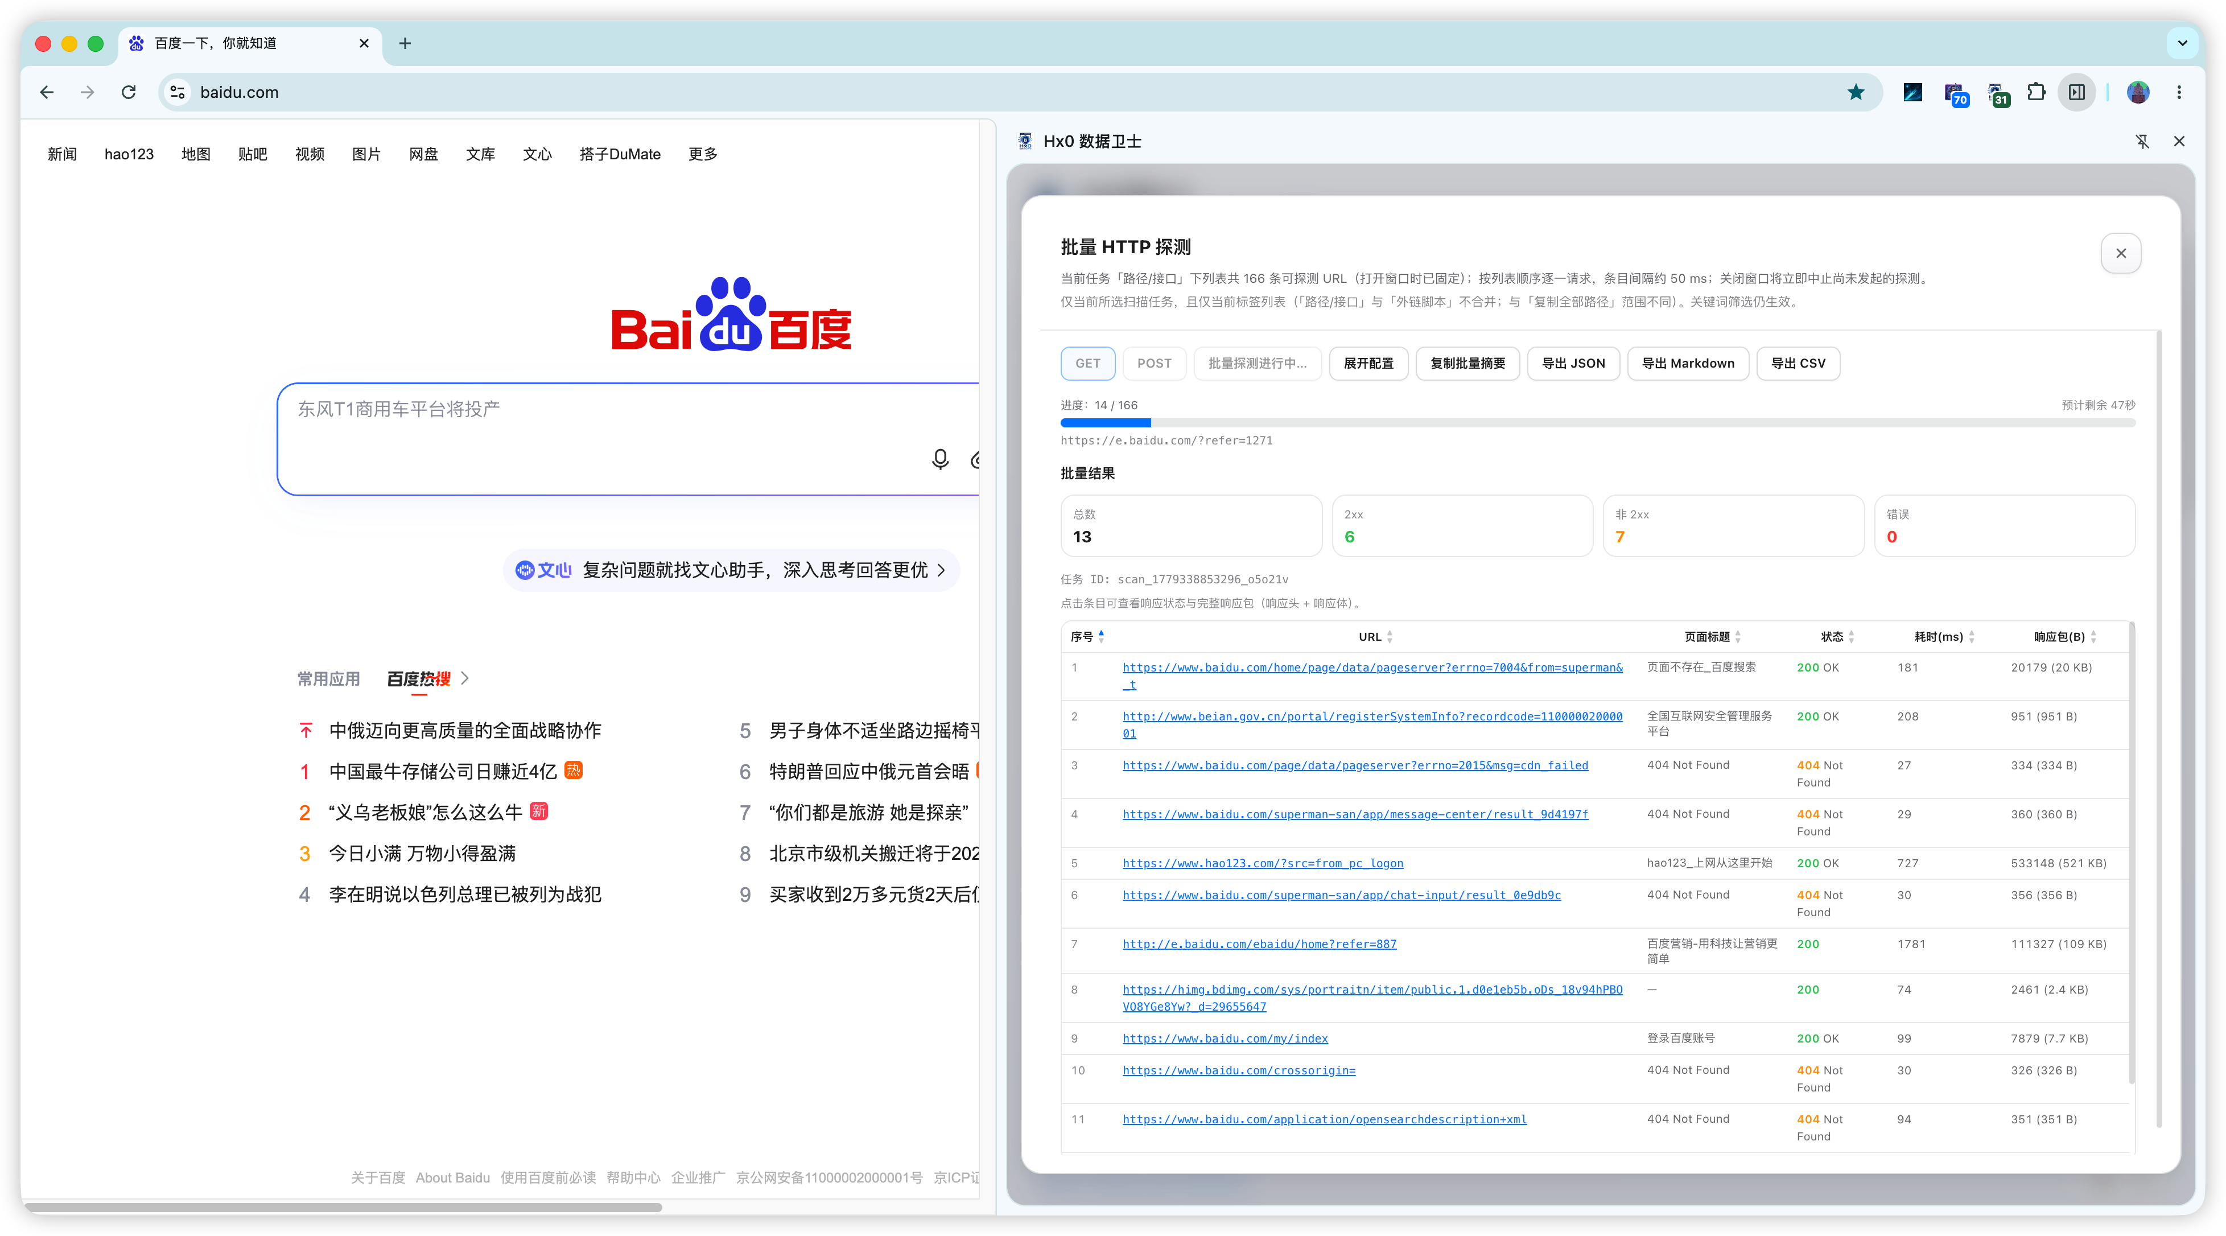This screenshot has height=1236, width=2226.
Task: Close the Hx0 数据卫士 side panel
Action: click(2178, 141)
